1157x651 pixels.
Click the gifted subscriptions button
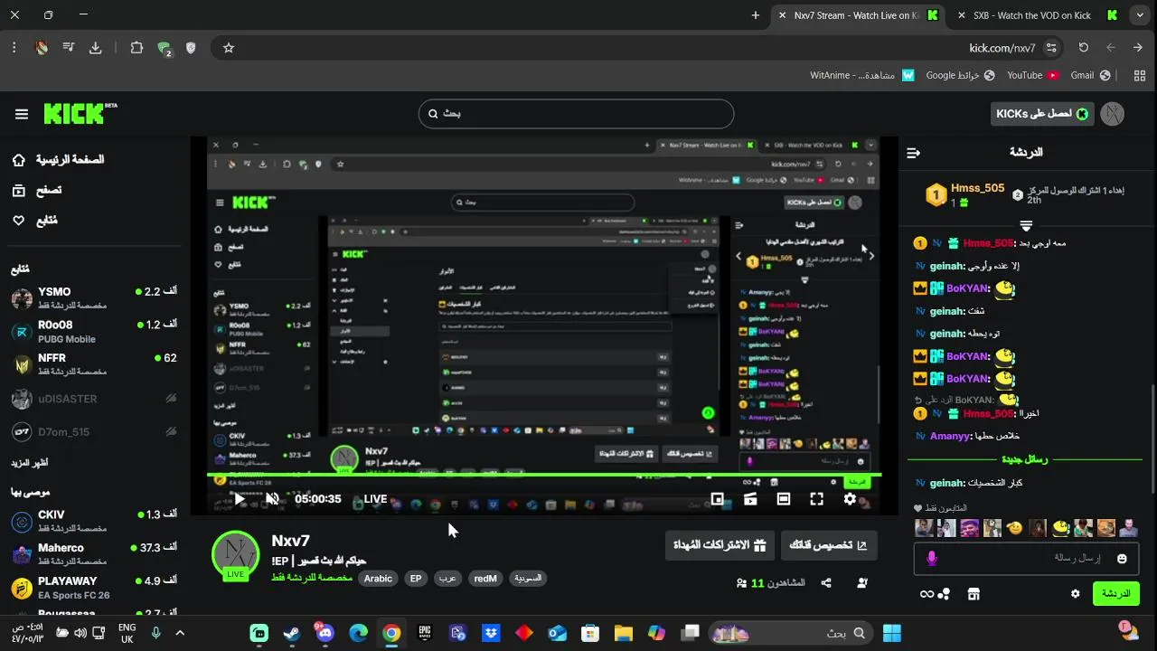[720, 545]
